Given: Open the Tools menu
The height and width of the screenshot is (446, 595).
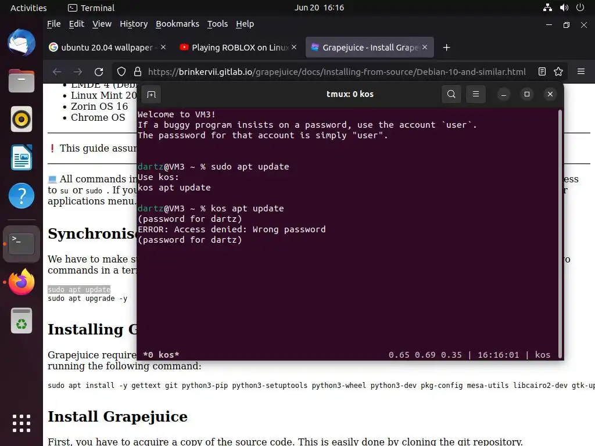Looking at the screenshot, I should click(217, 24).
